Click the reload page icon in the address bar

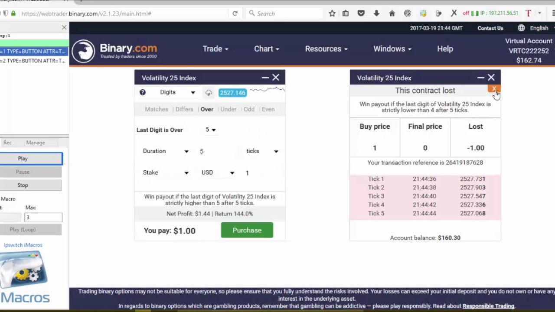coord(235,13)
